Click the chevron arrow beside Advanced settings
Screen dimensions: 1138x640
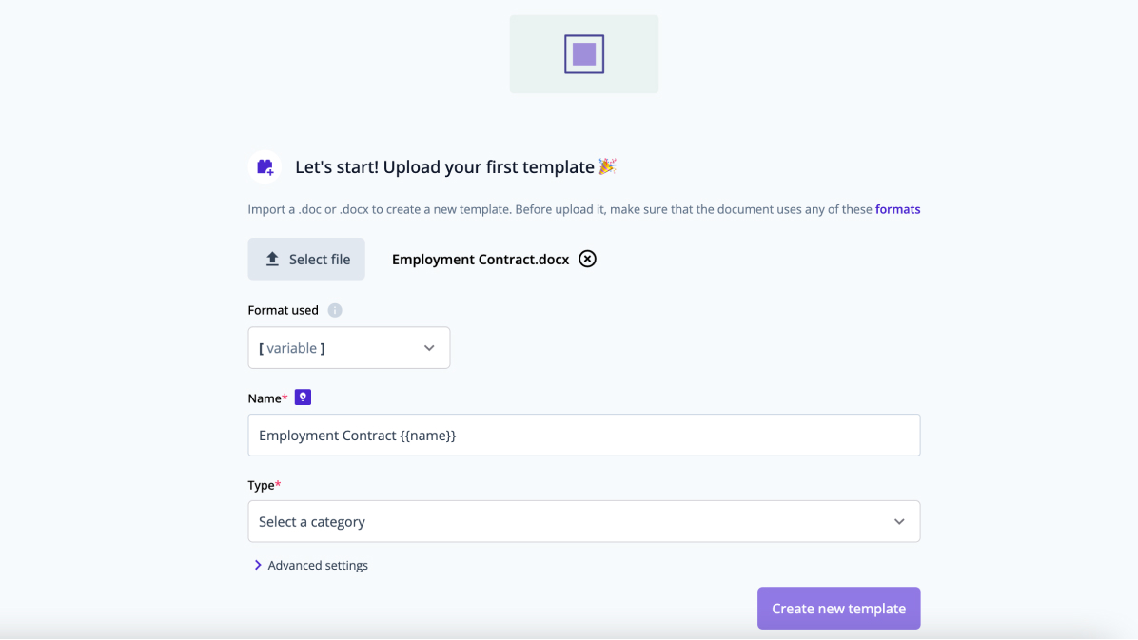coord(258,565)
